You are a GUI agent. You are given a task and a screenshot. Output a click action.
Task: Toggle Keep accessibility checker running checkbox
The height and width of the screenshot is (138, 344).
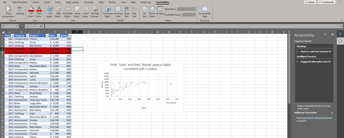tap(295, 106)
